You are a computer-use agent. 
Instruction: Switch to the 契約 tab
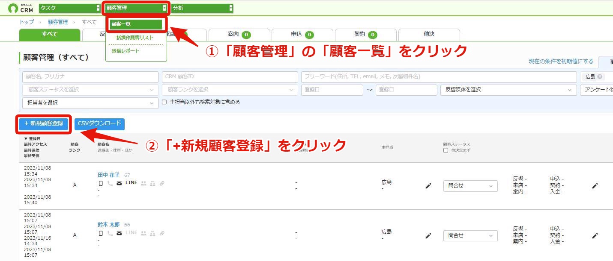[365, 34]
